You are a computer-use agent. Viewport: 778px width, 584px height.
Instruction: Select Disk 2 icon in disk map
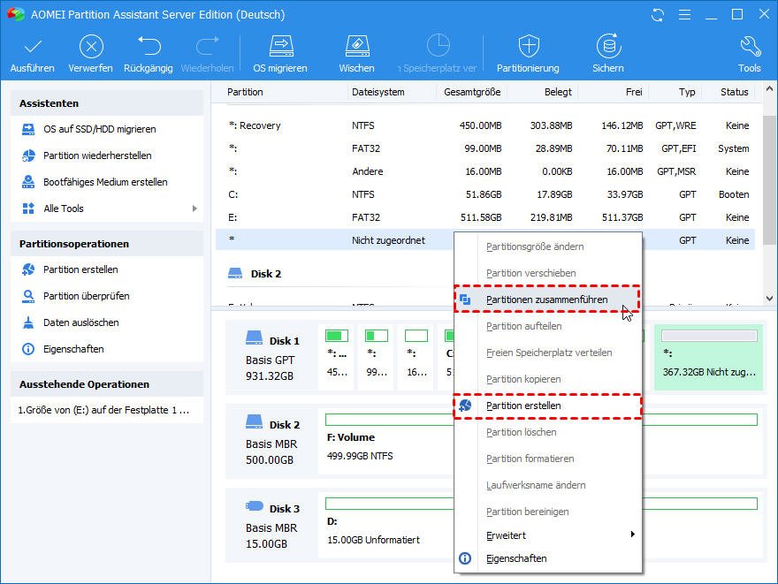point(254,422)
